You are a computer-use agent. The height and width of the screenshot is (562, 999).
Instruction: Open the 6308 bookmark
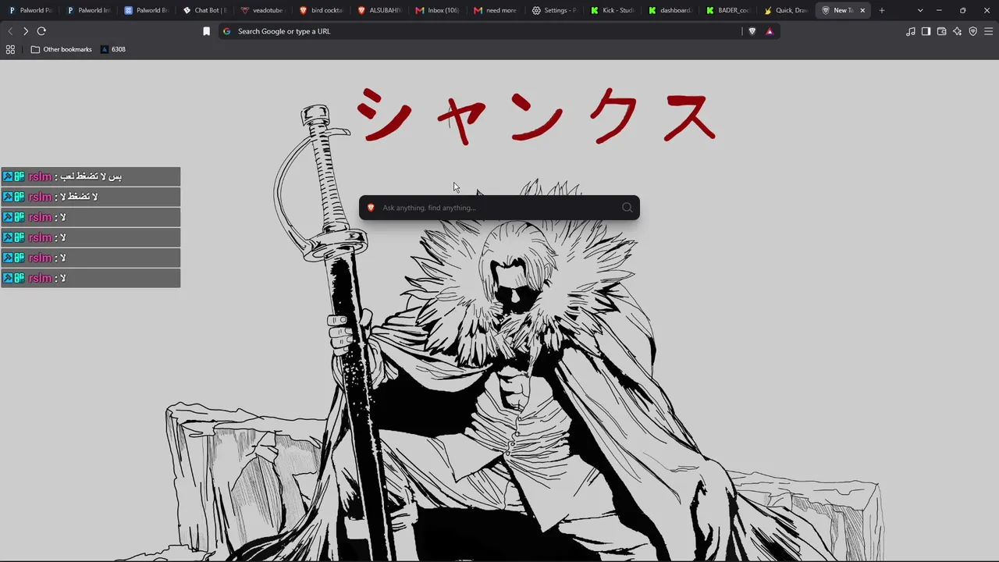pyautogui.click(x=112, y=49)
